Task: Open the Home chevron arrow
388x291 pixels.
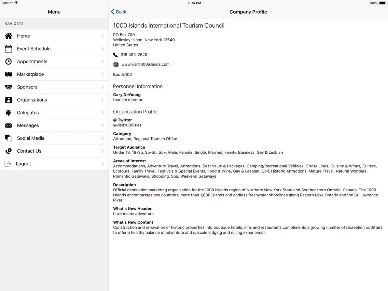Action: [102, 36]
